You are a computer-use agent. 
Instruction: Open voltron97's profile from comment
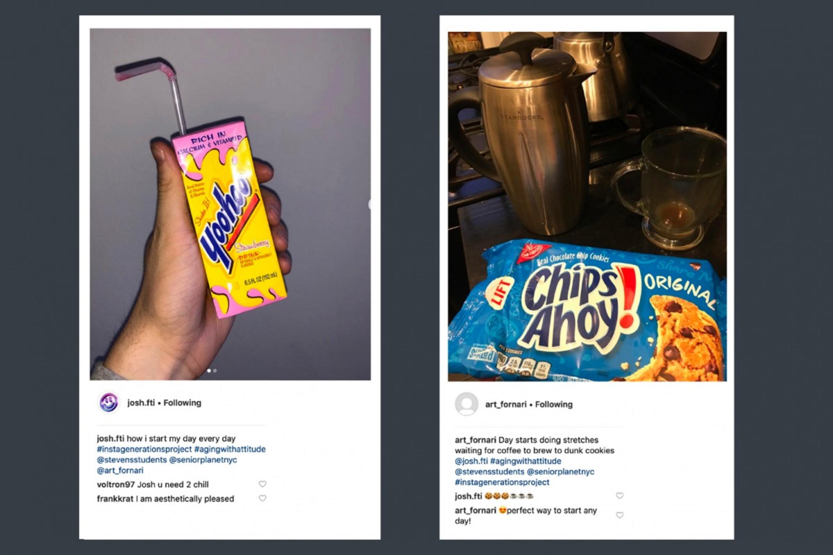[x=116, y=484]
